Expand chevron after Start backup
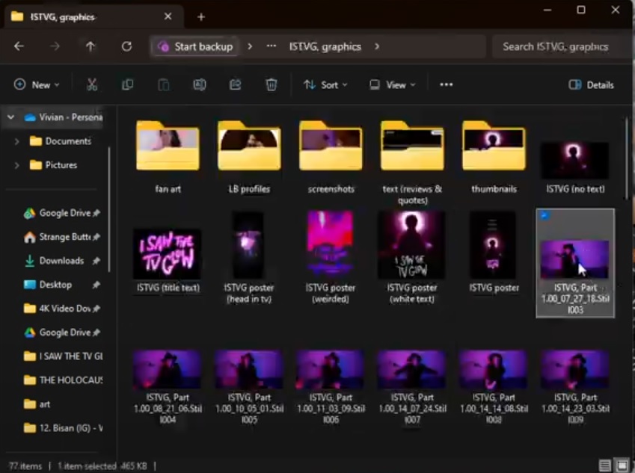Image resolution: width=635 pixels, height=473 pixels. [x=250, y=46]
